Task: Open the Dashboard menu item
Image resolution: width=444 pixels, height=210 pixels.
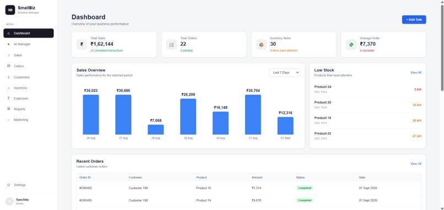Action: point(28,33)
